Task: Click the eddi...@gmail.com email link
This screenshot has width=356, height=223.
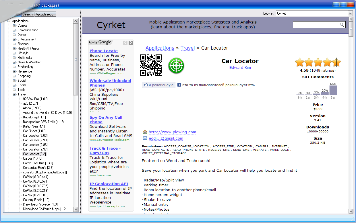Action: pyautogui.click(x=166, y=138)
